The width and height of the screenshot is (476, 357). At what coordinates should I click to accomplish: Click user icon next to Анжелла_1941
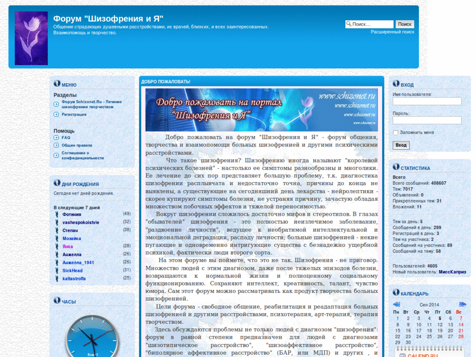57,263
